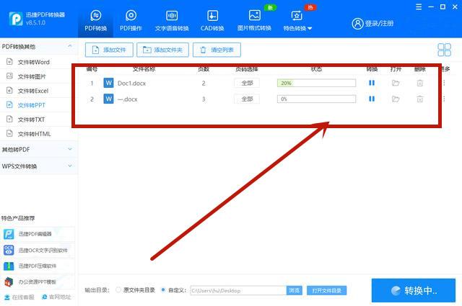Click the 添加文件夹 button

(x=162, y=50)
